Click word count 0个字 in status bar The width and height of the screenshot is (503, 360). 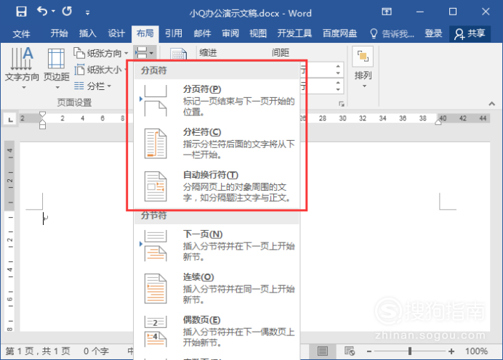click(x=96, y=351)
